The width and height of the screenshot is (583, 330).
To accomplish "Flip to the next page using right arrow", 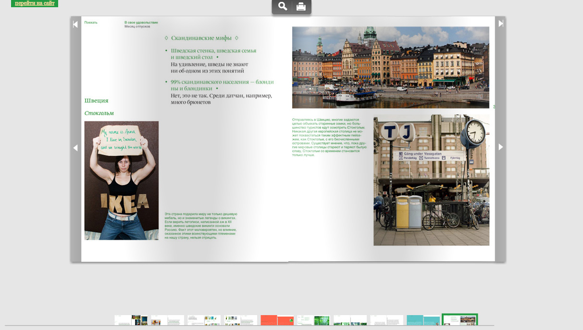I will (x=500, y=147).
